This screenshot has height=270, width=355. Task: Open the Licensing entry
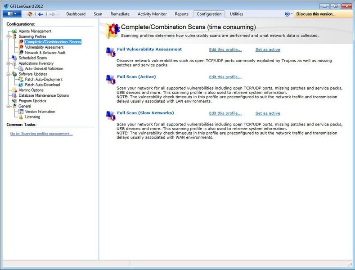(x=32, y=117)
